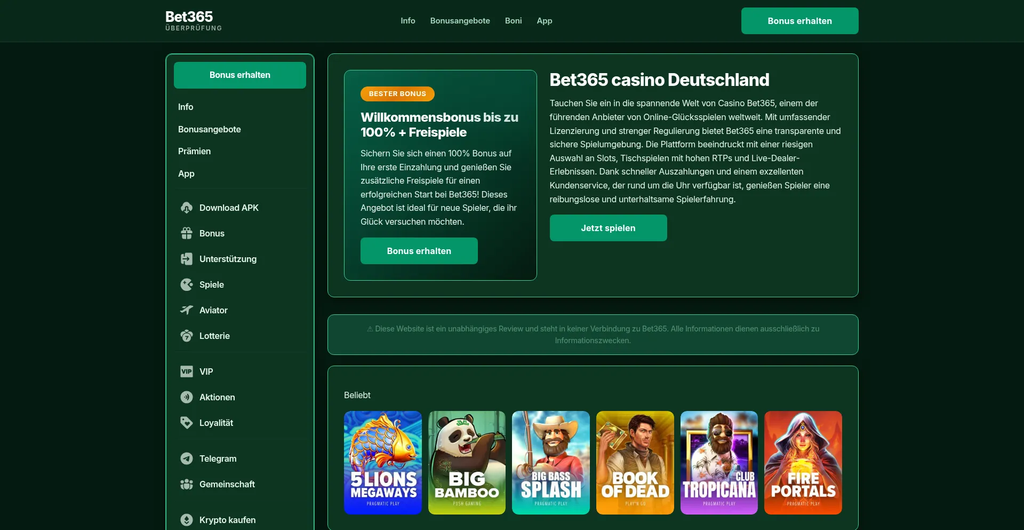Screen dimensions: 1024x530
Task: Open the Book of Dead game thumbnail
Action: (x=635, y=463)
